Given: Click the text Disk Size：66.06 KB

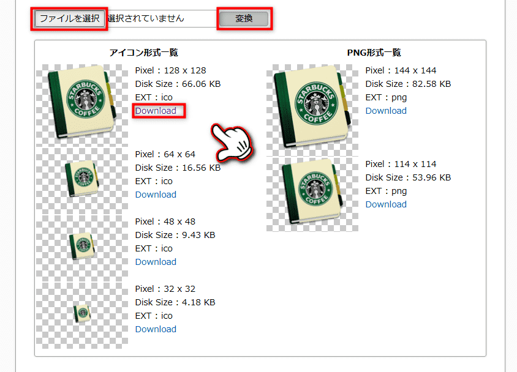Looking at the screenshot, I should pyautogui.click(x=178, y=84).
